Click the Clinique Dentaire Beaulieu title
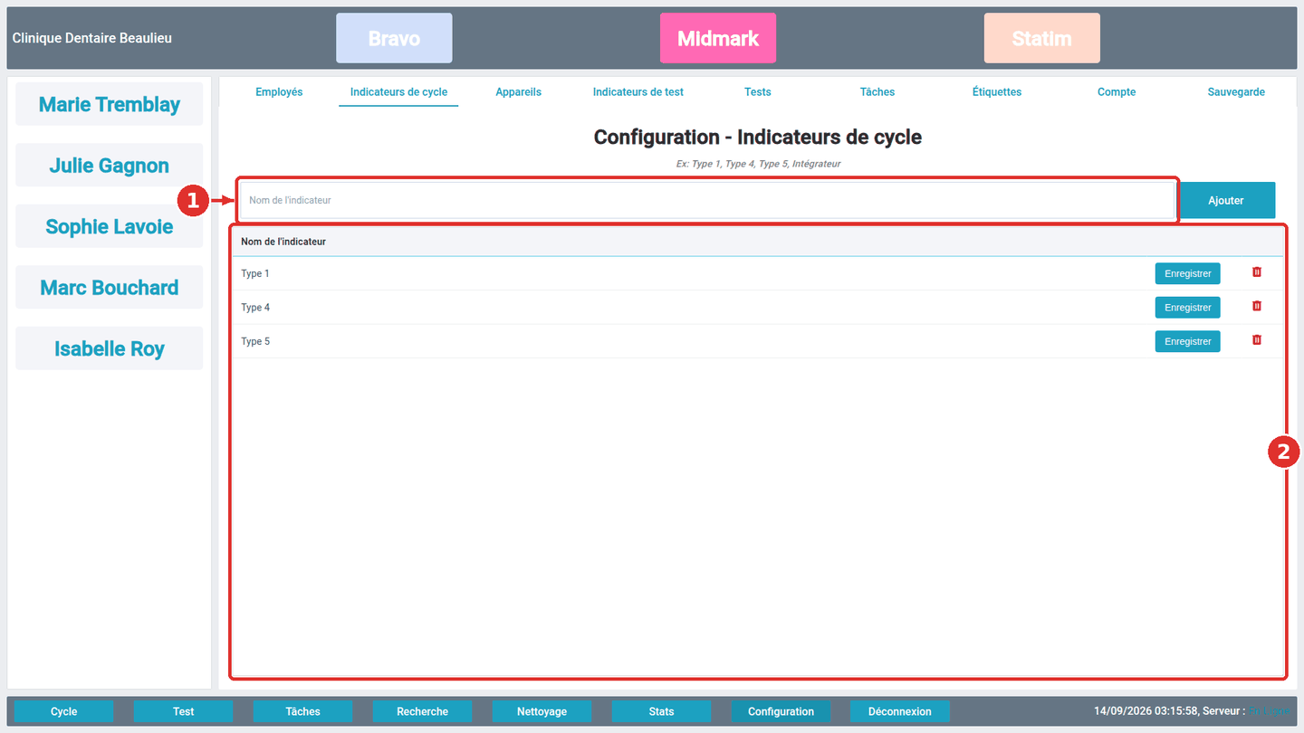 [x=92, y=38]
